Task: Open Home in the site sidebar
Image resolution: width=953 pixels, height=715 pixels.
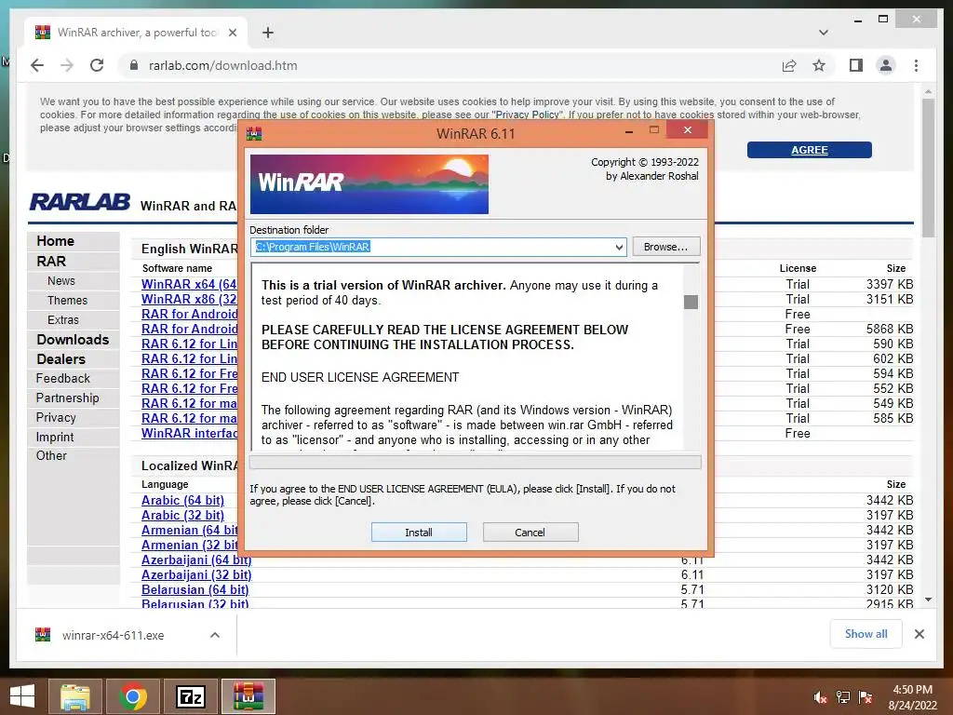Action: pyautogui.click(x=55, y=241)
